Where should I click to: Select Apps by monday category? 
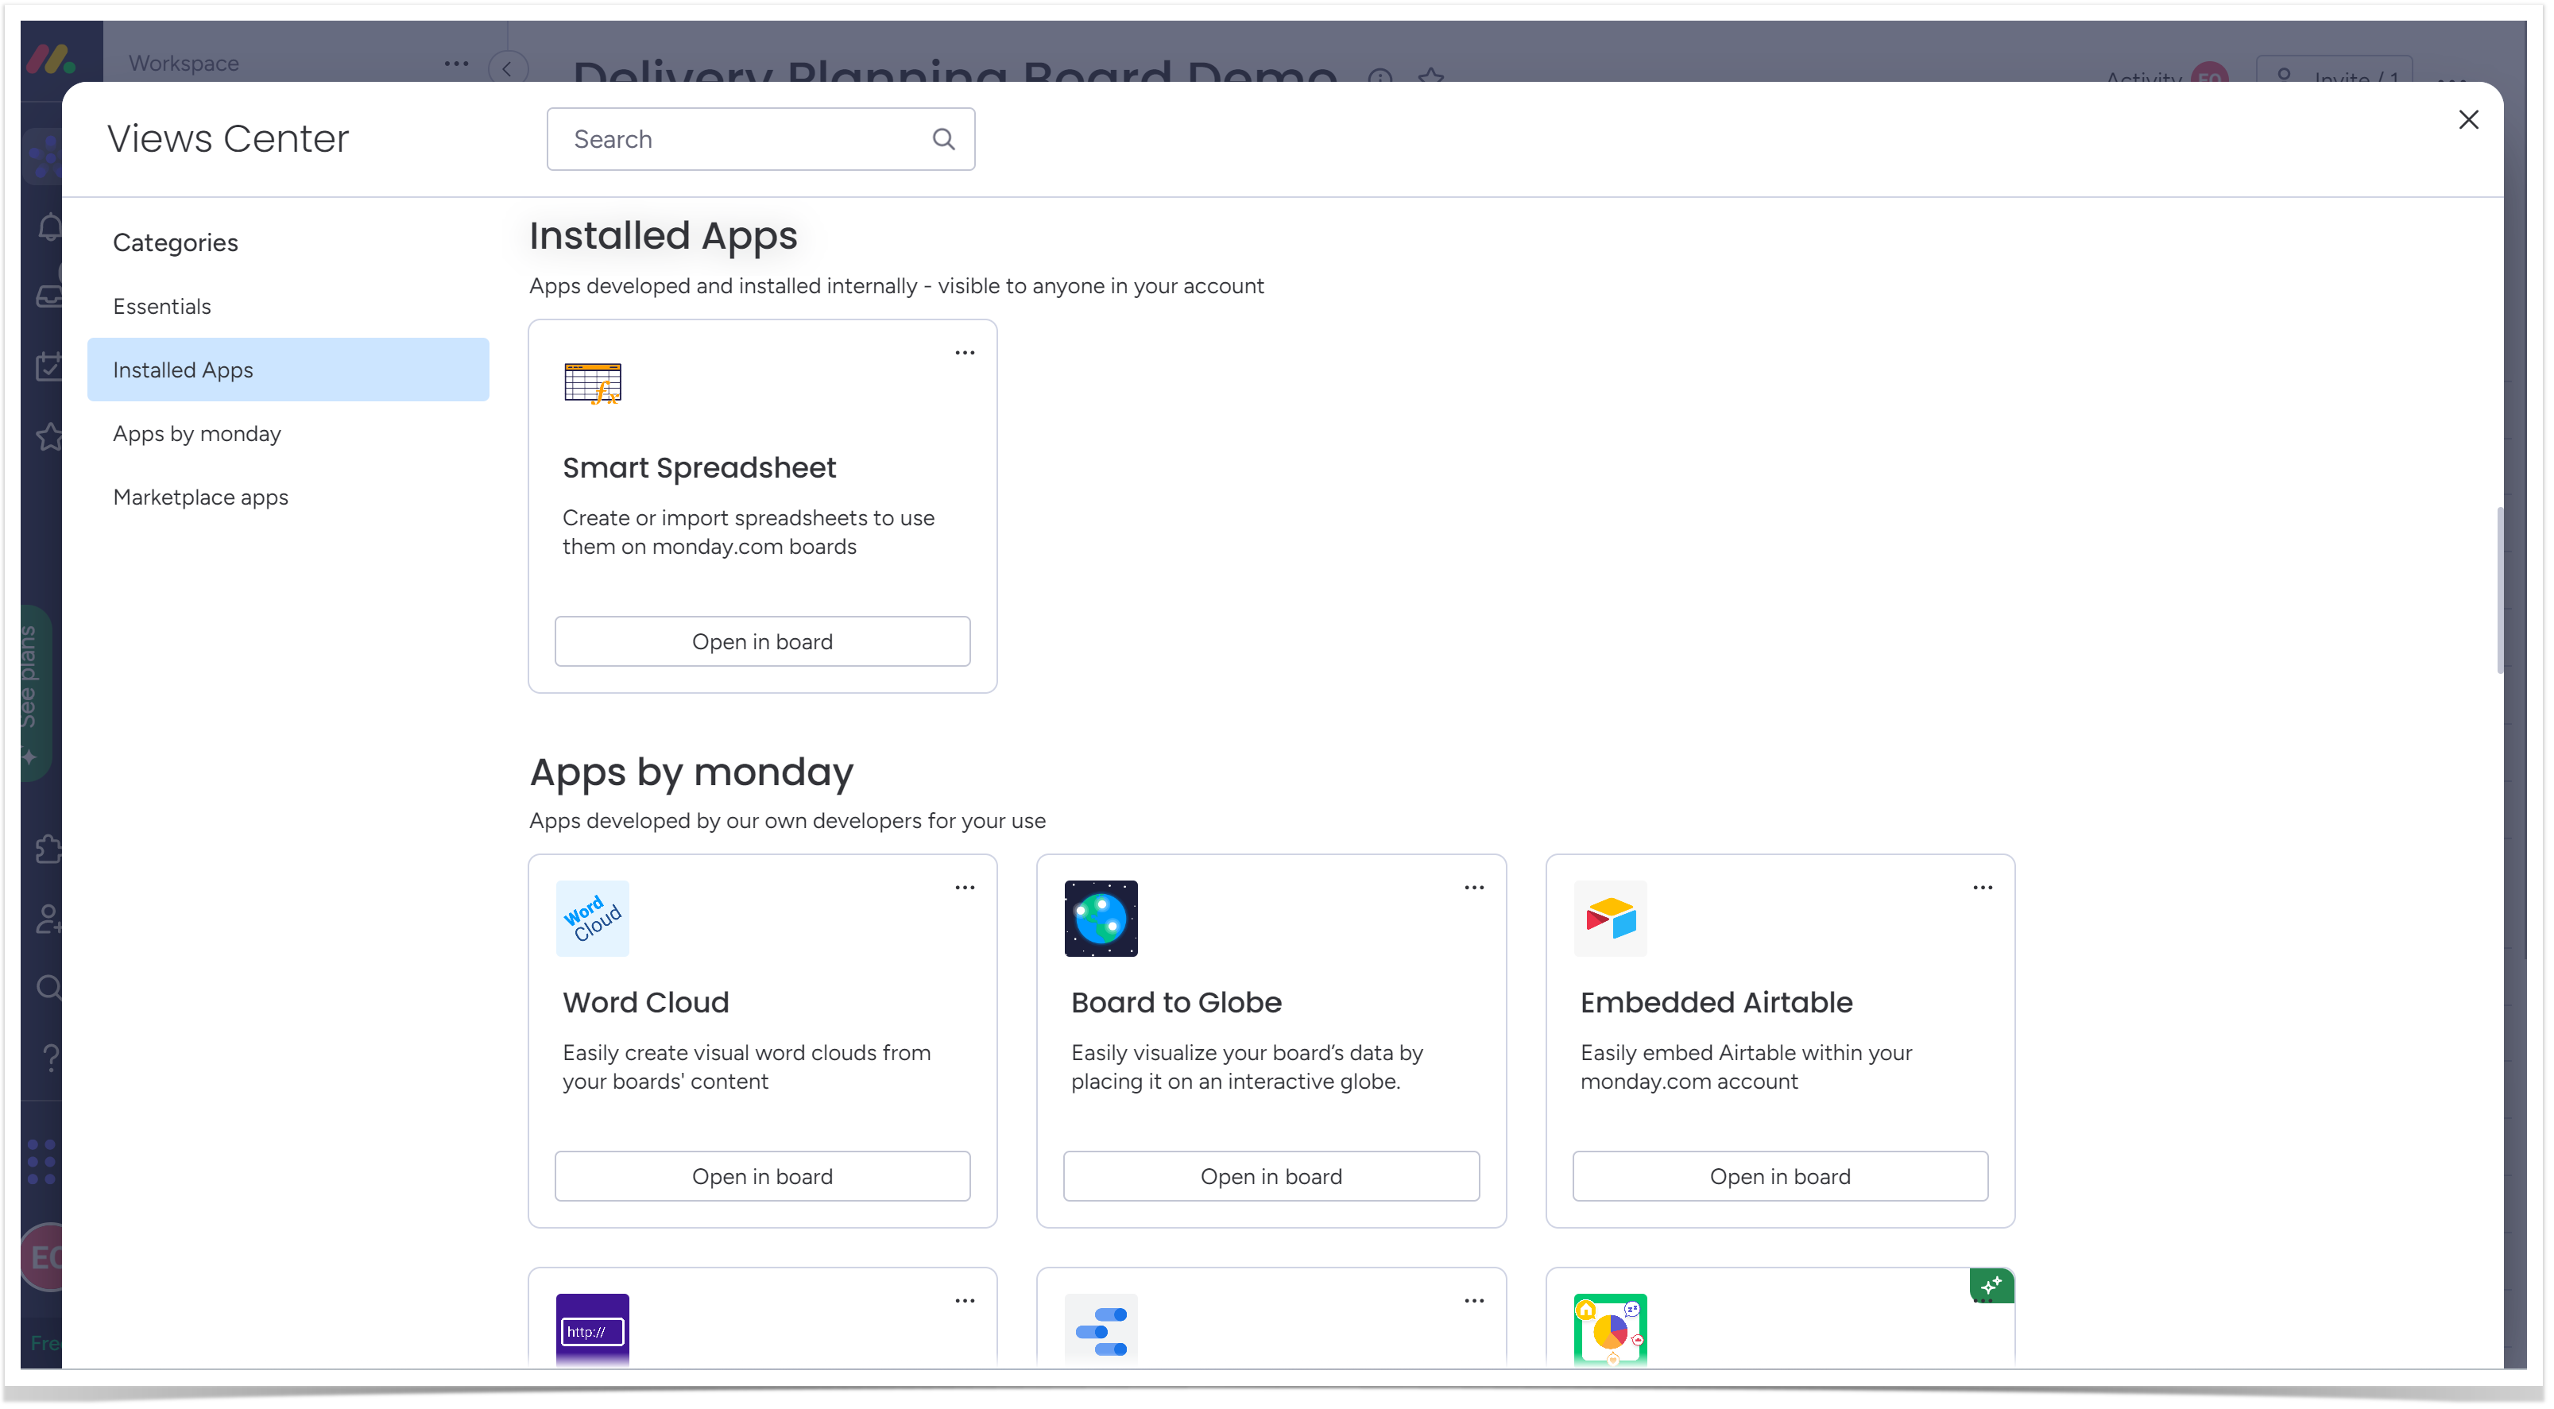pos(288,433)
